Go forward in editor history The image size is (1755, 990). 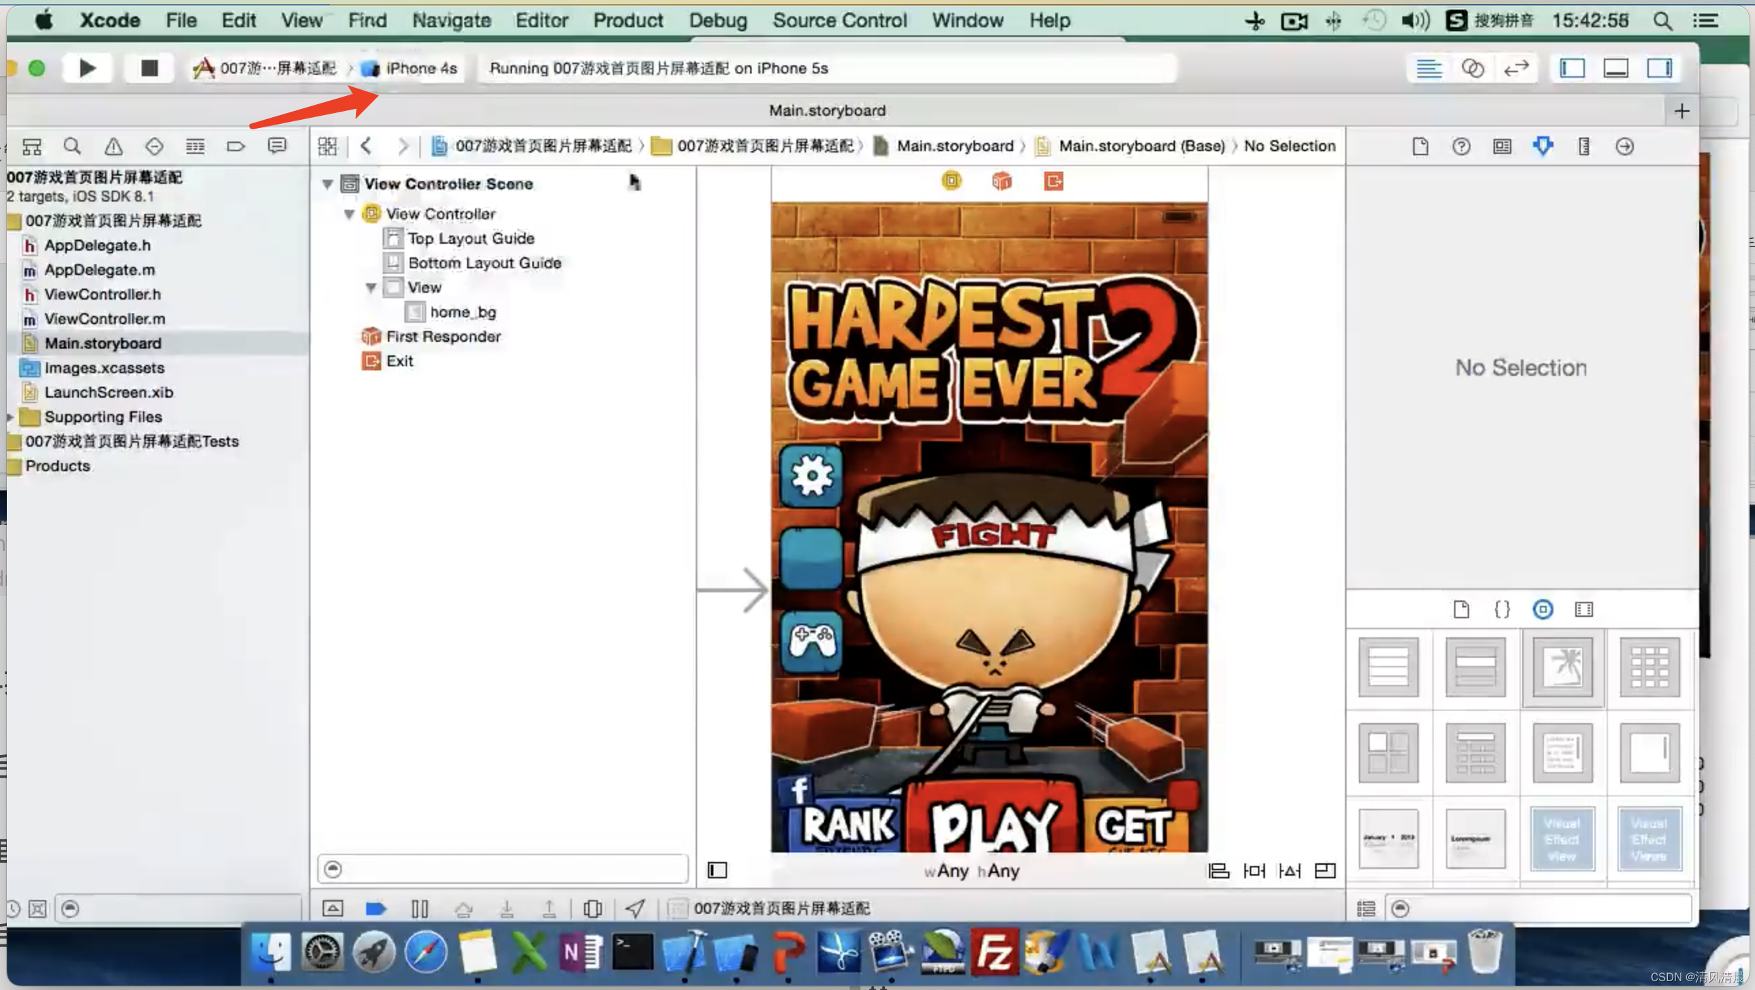(x=402, y=146)
